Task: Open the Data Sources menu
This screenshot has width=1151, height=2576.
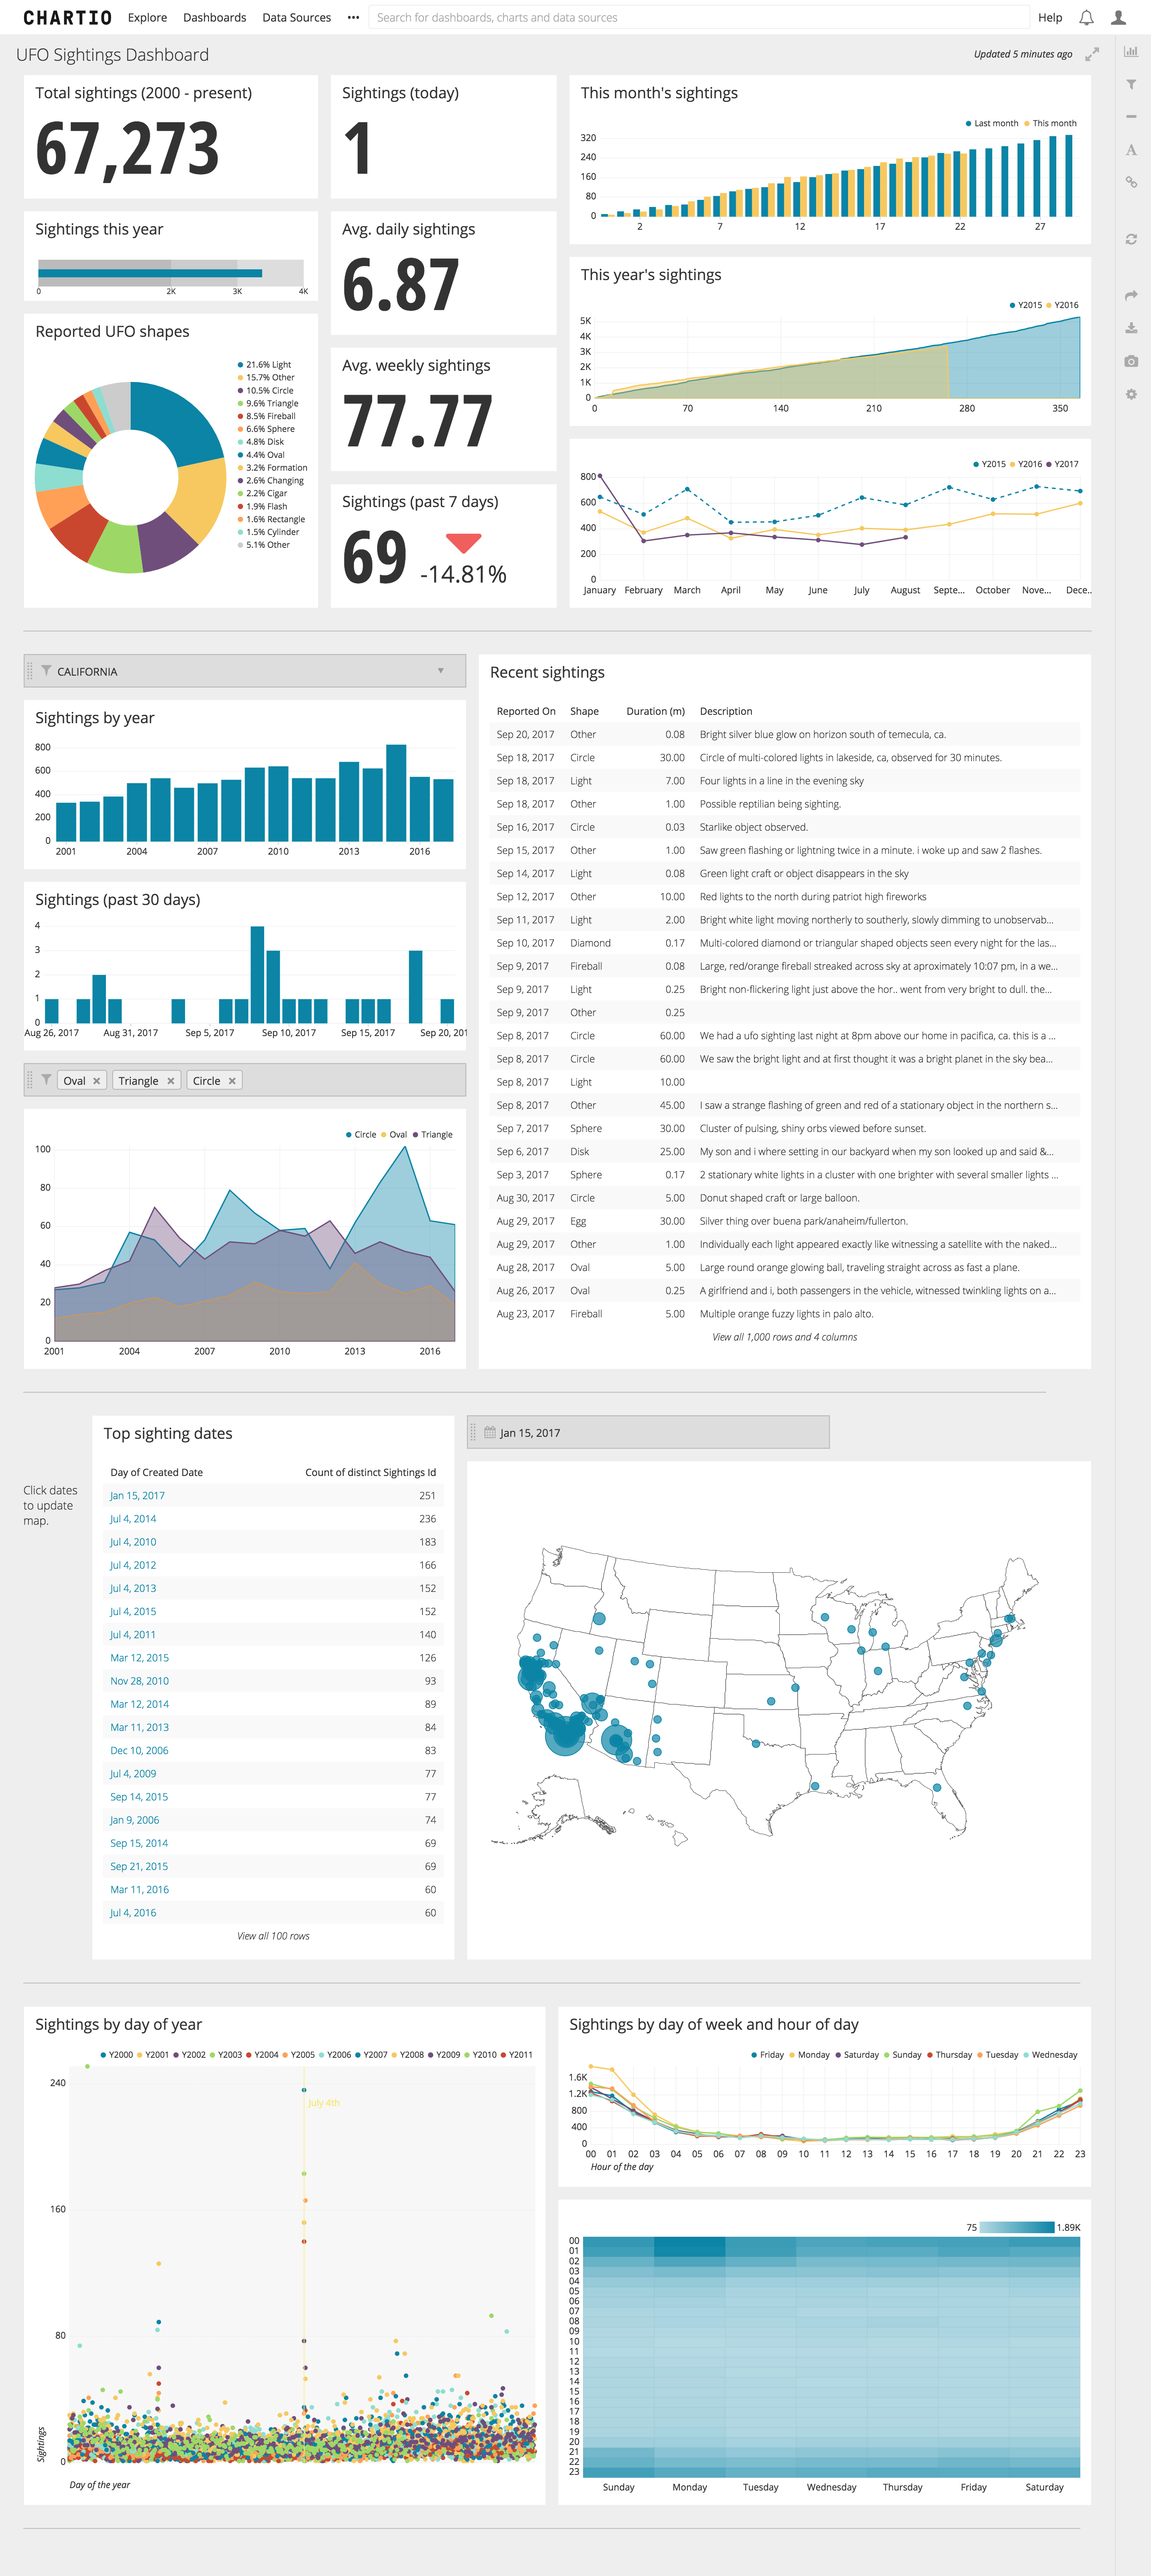Action: tap(296, 17)
